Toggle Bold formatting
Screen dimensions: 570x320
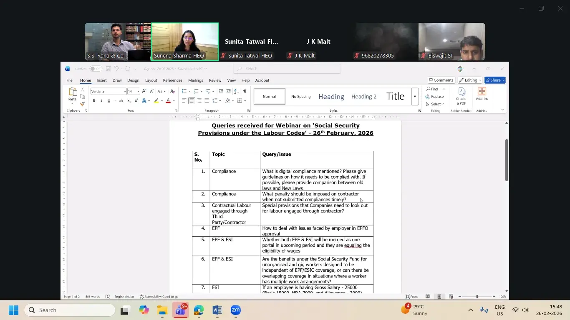tap(94, 100)
